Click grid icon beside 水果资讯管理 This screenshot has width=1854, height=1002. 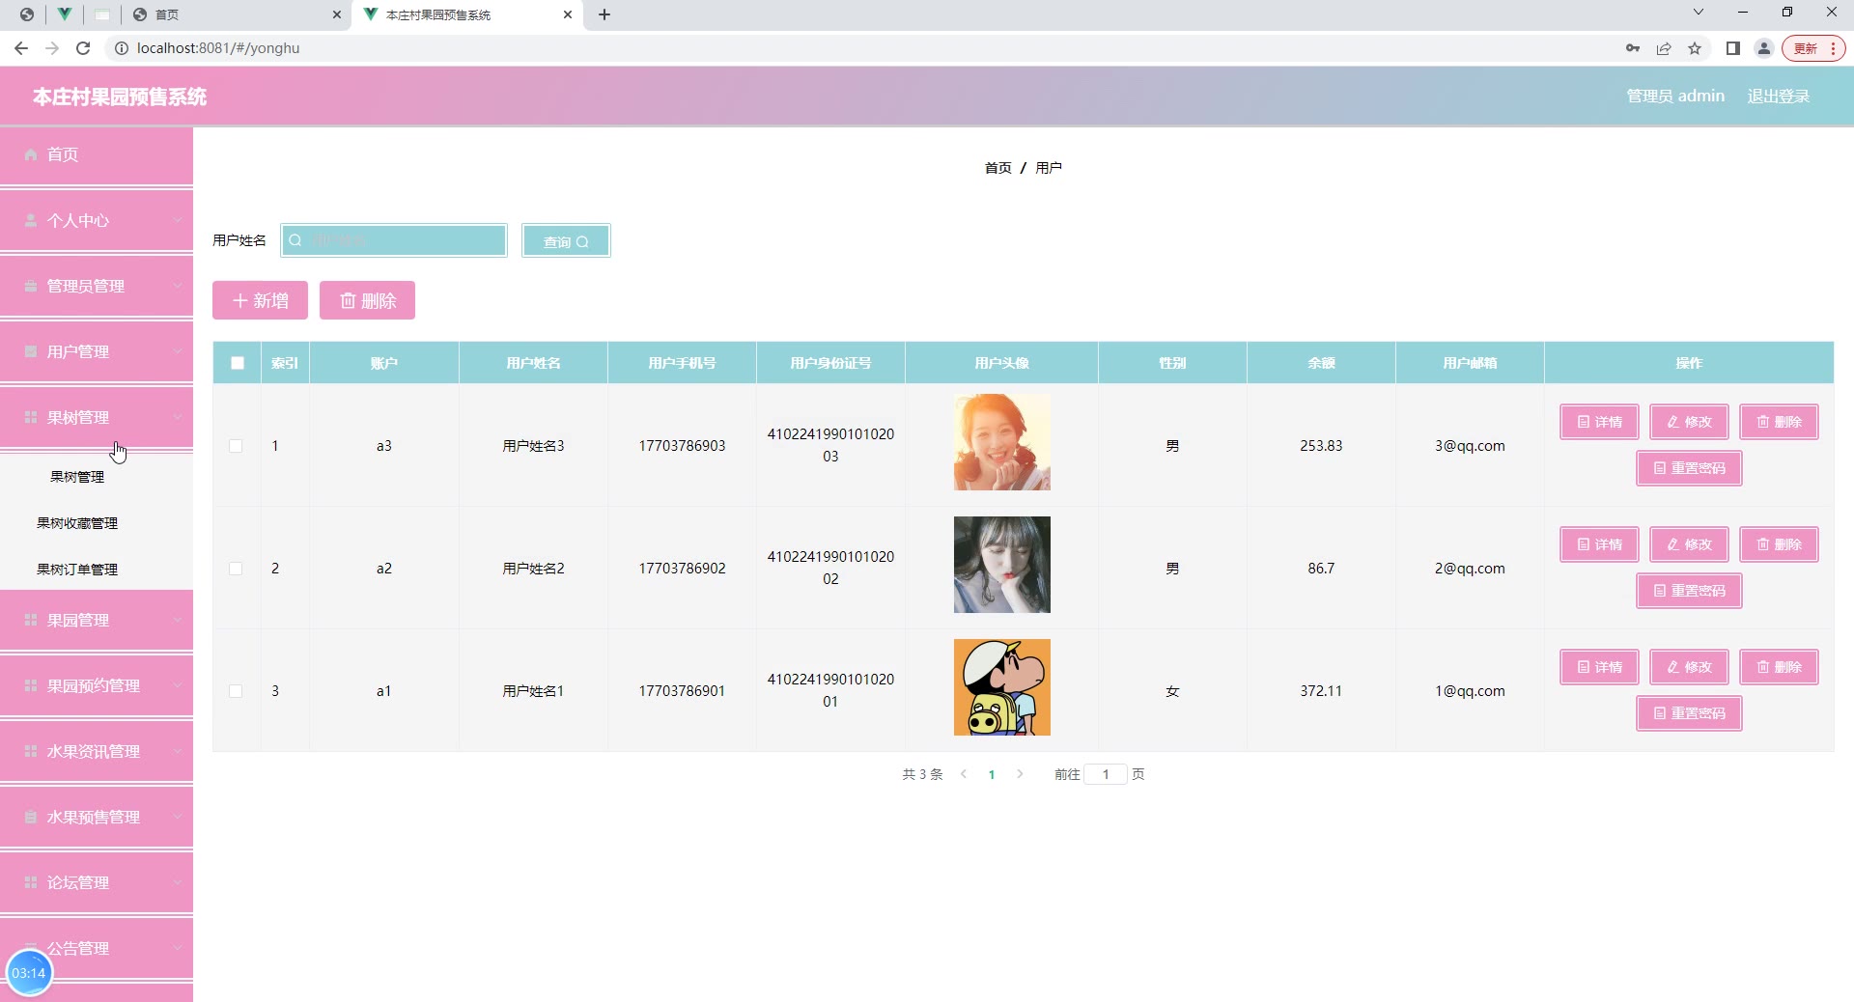31,751
